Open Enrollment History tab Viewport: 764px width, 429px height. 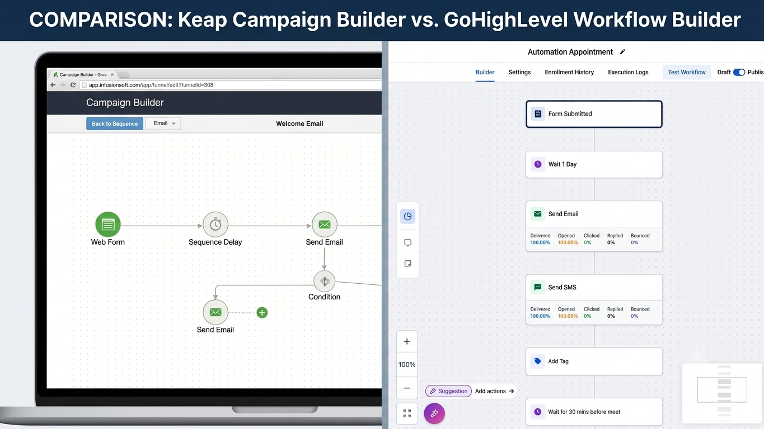569,72
